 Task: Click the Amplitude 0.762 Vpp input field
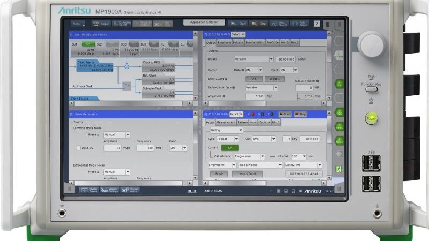point(255,96)
